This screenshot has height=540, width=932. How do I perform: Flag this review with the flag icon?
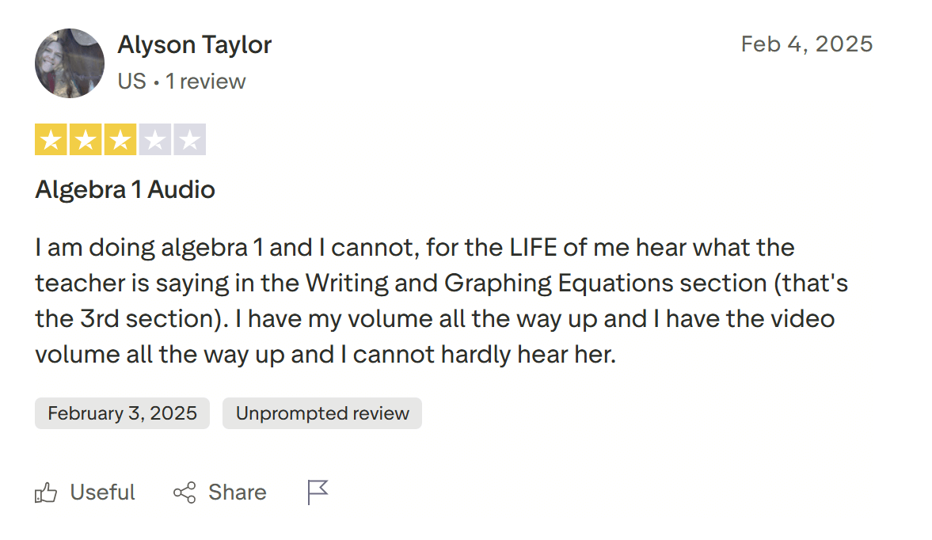coord(318,492)
